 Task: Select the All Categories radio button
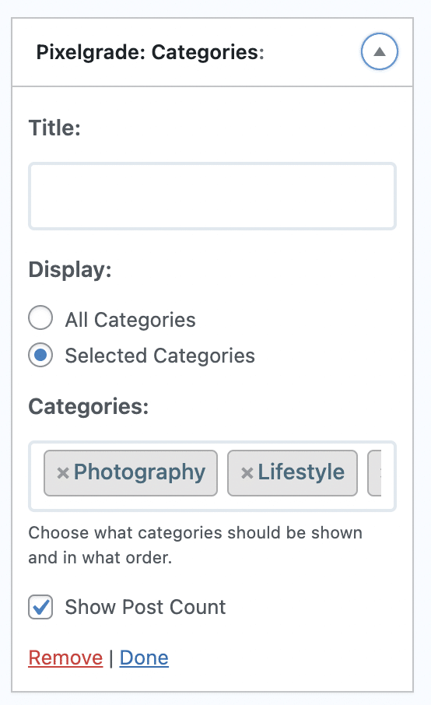40,318
